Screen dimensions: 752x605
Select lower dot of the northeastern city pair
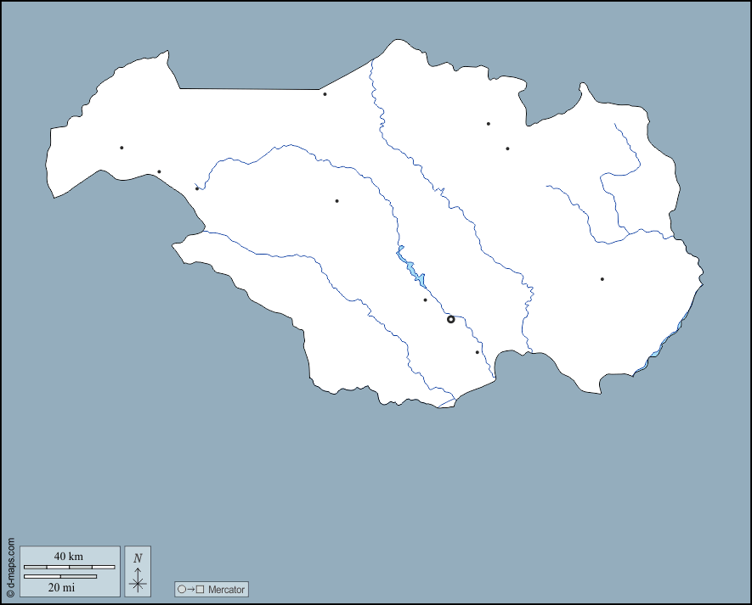click(507, 148)
